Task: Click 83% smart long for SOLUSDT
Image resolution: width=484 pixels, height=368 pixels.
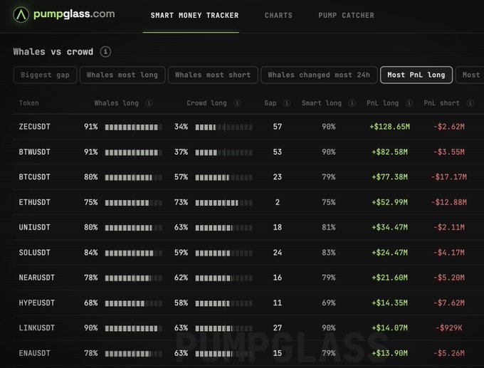Action: pos(329,253)
